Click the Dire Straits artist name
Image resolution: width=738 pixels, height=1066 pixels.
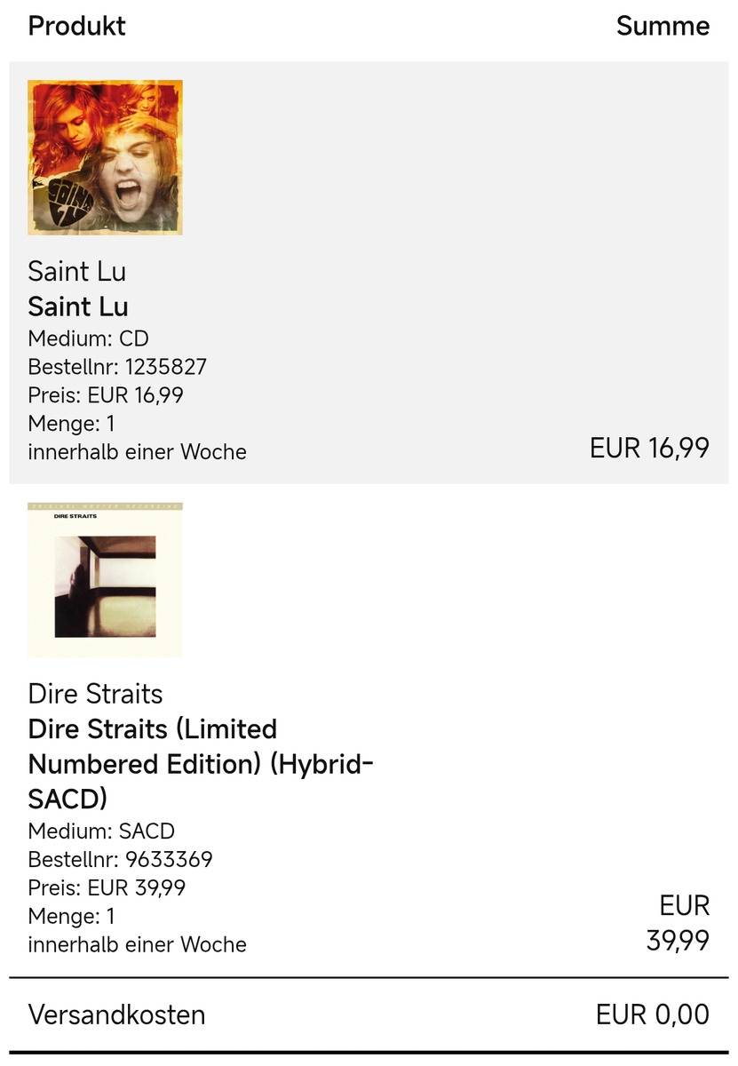click(95, 693)
